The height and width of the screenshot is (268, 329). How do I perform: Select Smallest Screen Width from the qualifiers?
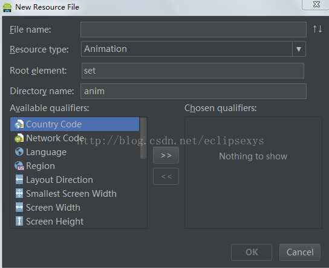[75, 194]
